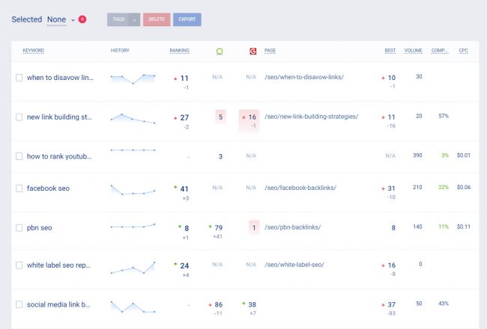Check the pbn seo keyword checkbox
The width and height of the screenshot is (487, 329).
pos(19,227)
